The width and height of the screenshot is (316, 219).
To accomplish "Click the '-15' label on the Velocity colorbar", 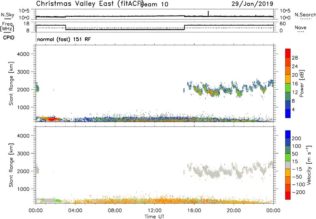I will pos(297,169).
